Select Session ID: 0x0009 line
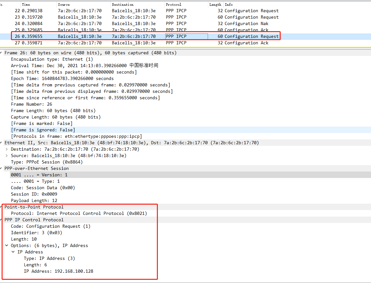The height and width of the screenshot is (283, 371). [34, 194]
